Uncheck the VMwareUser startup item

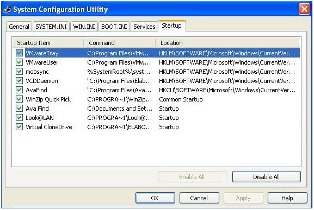coord(19,62)
